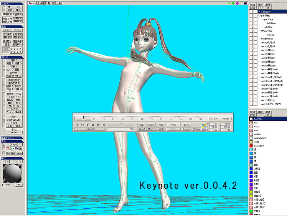Jump to last frame in Keynote panel
Image resolution: width=287 pixels, height=216 pixels.
tap(104, 125)
